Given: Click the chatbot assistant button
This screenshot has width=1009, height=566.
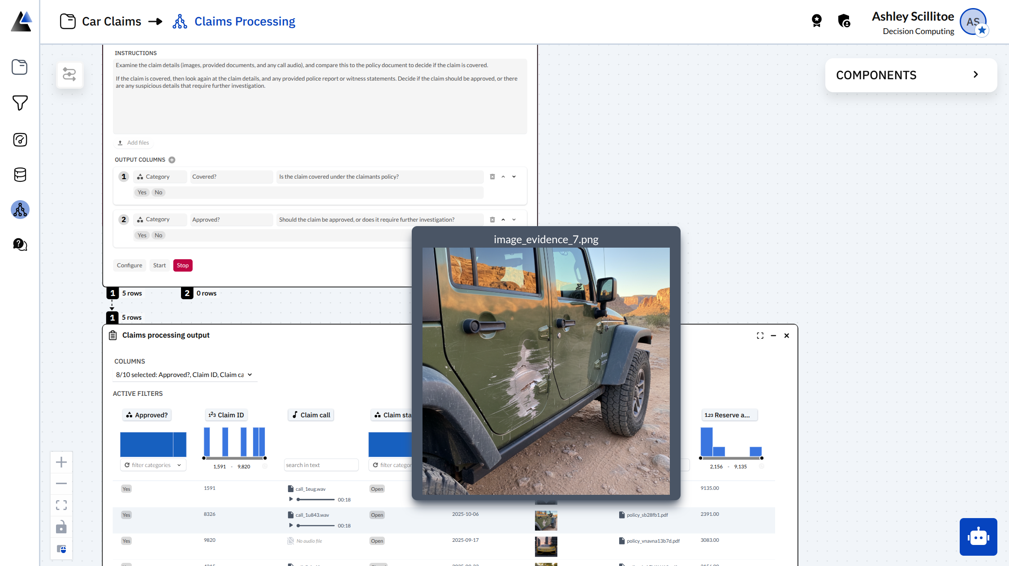Looking at the screenshot, I should point(978,536).
